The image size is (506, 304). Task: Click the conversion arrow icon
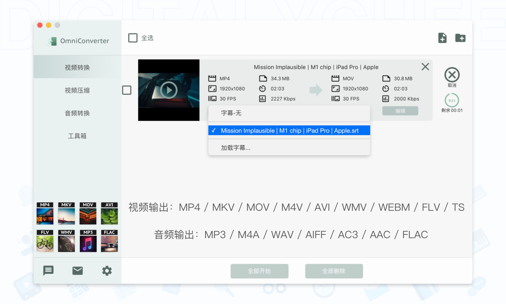pyautogui.click(x=316, y=90)
